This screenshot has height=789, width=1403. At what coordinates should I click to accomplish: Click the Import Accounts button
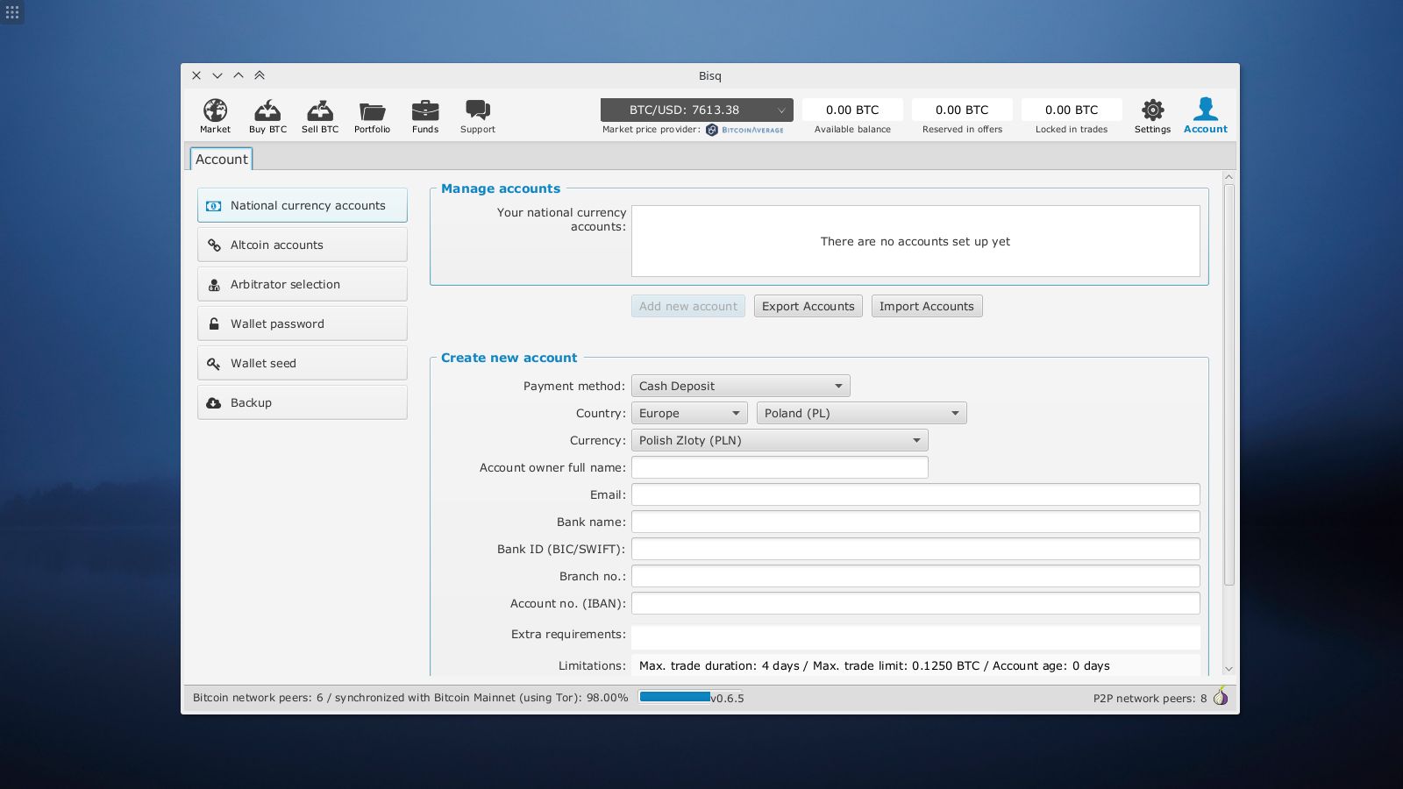point(927,306)
